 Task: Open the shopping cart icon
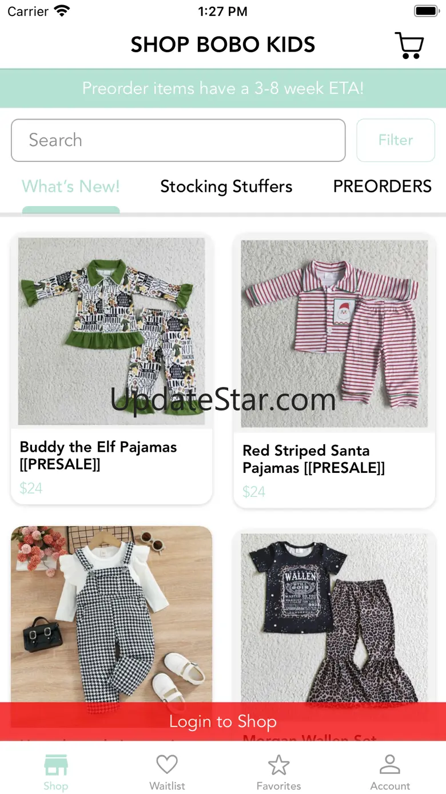click(x=409, y=45)
